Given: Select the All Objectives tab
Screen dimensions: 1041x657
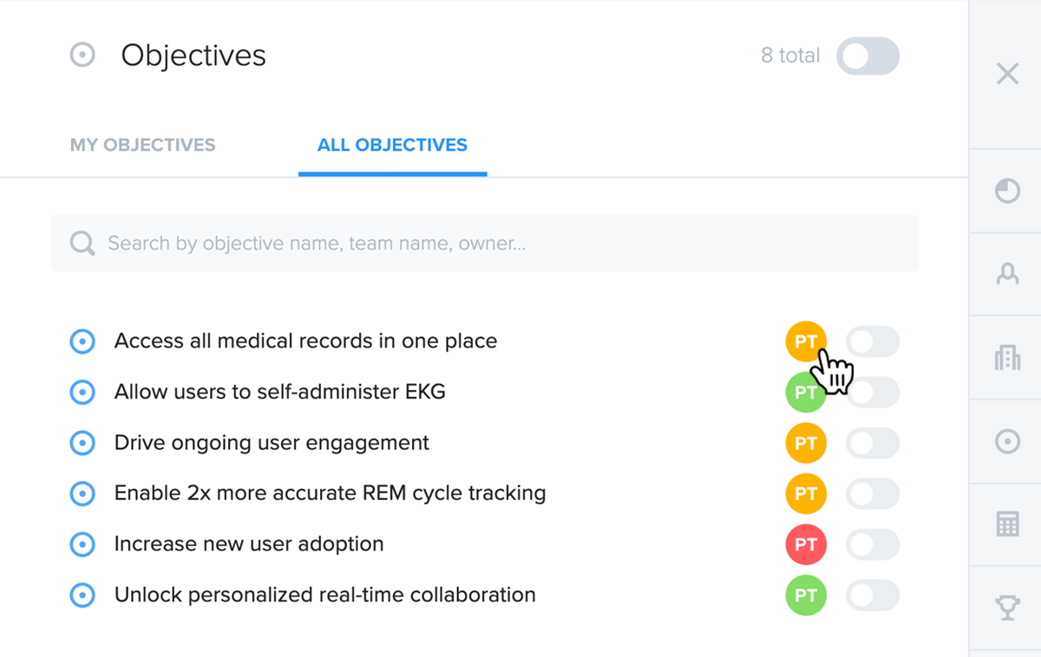Looking at the screenshot, I should point(392,145).
